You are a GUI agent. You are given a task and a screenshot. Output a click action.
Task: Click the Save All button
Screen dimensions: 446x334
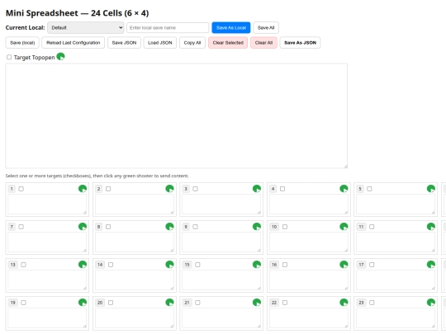point(266,27)
